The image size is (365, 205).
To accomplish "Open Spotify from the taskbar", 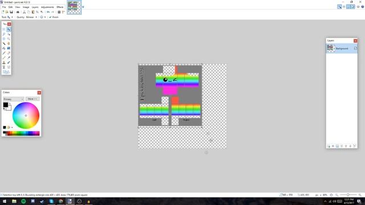I will [23, 201].
